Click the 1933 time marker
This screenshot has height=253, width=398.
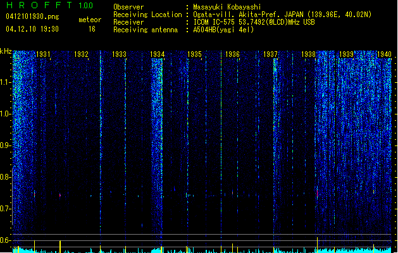[119, 54]
